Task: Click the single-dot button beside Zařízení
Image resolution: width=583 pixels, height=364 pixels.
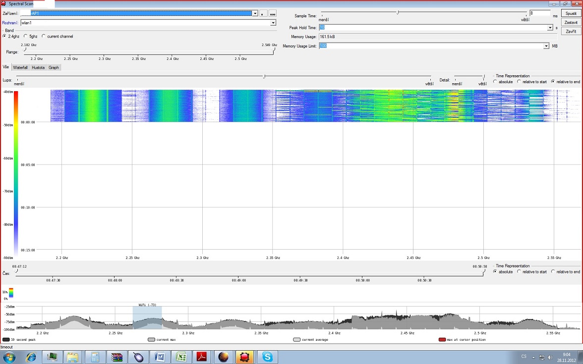Action: coord(263,13)
